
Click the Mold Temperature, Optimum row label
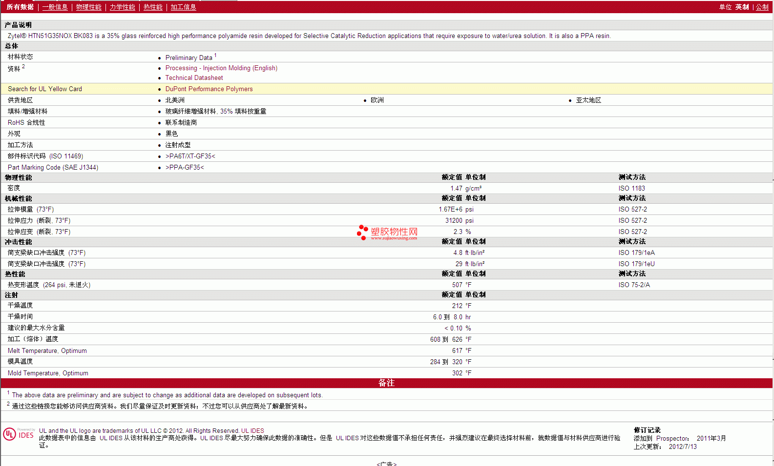point(48,373)
